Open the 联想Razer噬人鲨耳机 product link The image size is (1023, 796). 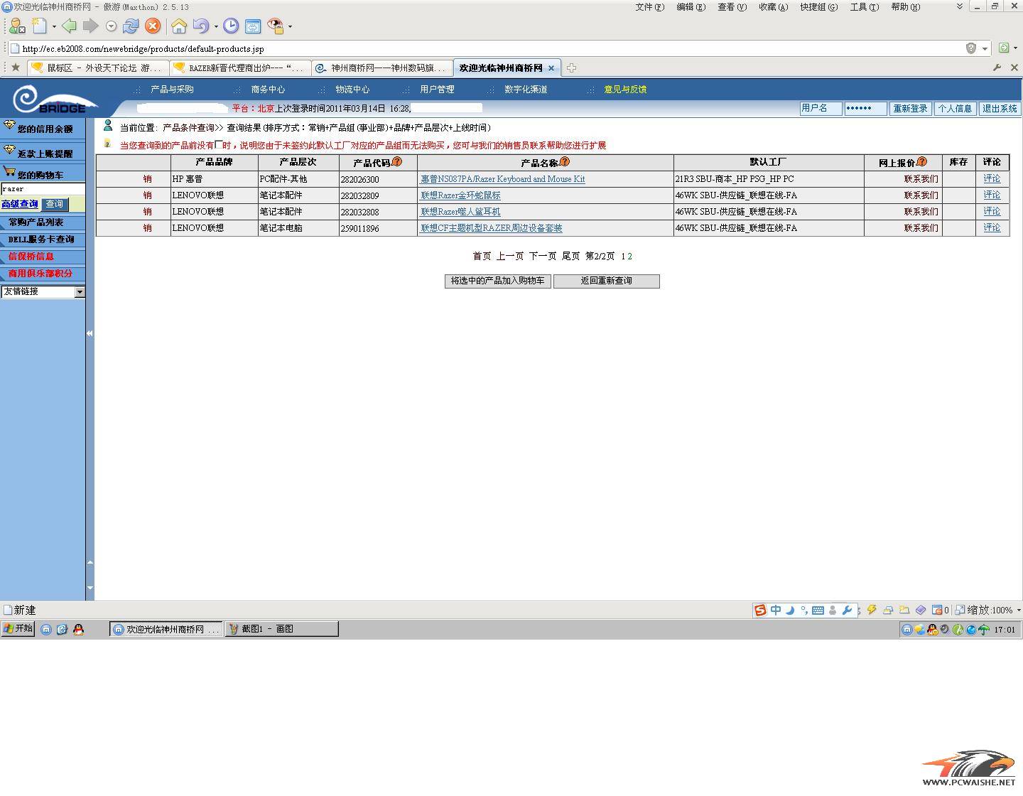pos(460,212)
